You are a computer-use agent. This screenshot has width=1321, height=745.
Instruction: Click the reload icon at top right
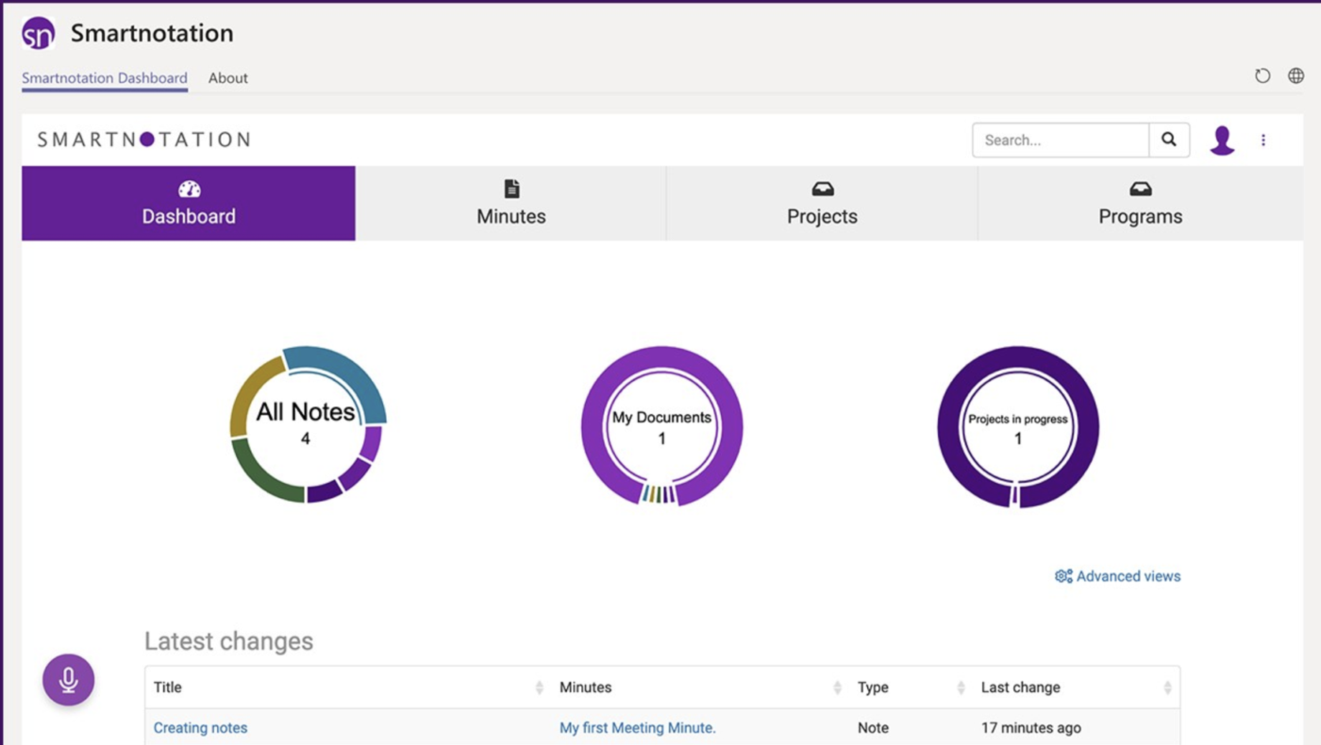click(x=1262, y=75)
